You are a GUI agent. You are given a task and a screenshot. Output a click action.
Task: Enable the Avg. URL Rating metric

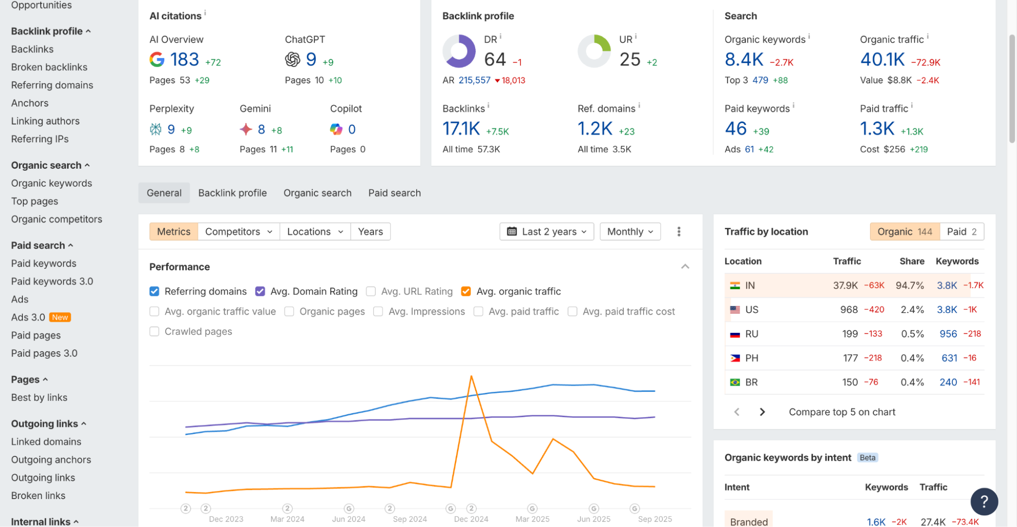coord(372,291)
